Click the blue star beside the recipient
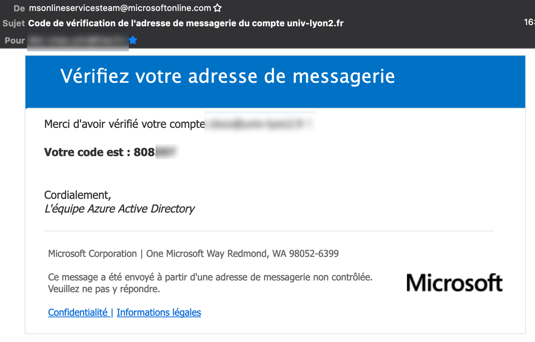This screenshot has height=342, width=535. (133, 40)
